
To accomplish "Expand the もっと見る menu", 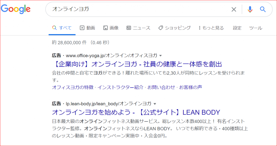I will pyautogui.click(x=211, y=28).
